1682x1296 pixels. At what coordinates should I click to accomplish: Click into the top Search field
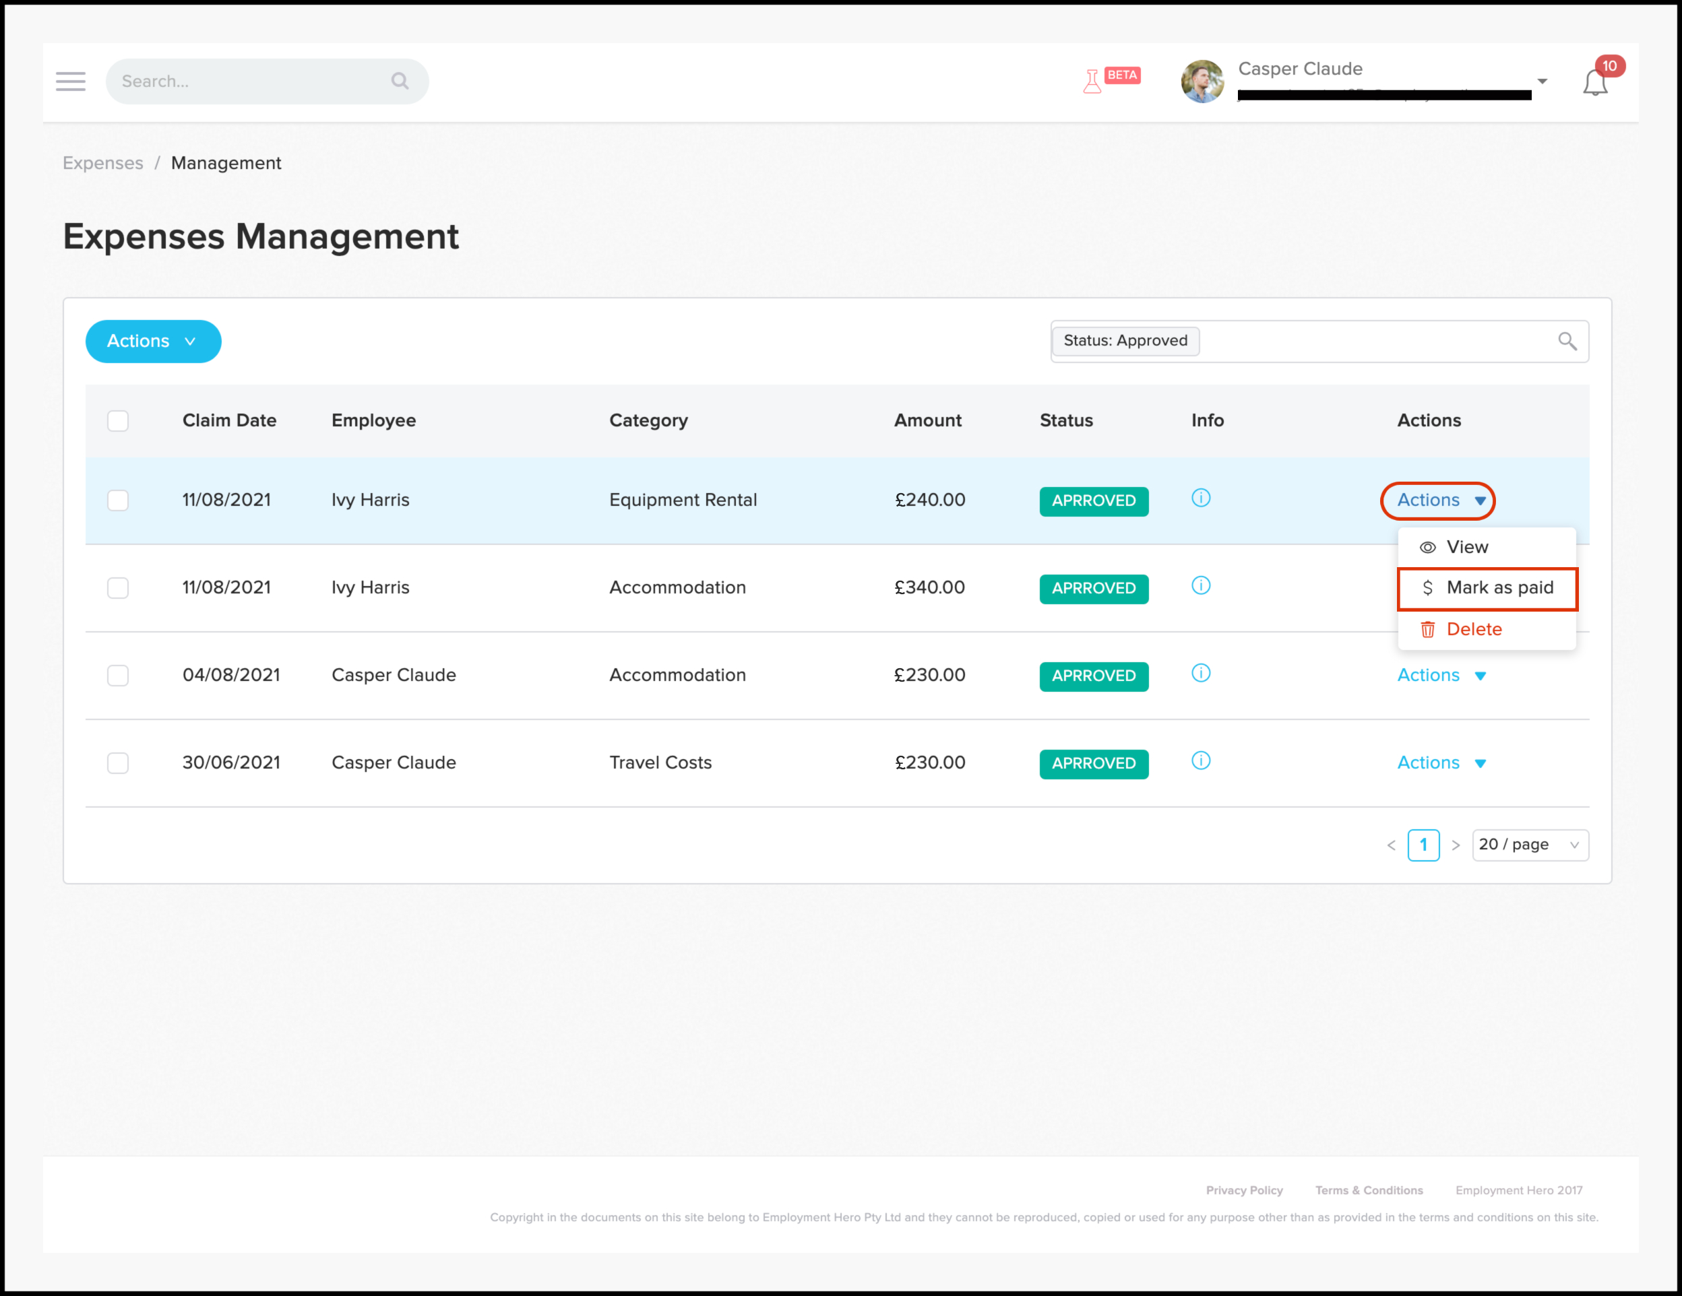(247, 82)
